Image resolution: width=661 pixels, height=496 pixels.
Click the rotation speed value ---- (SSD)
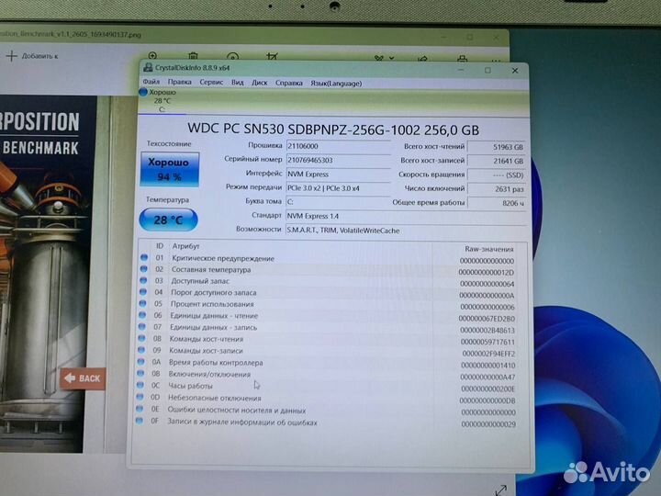point(497,175)
